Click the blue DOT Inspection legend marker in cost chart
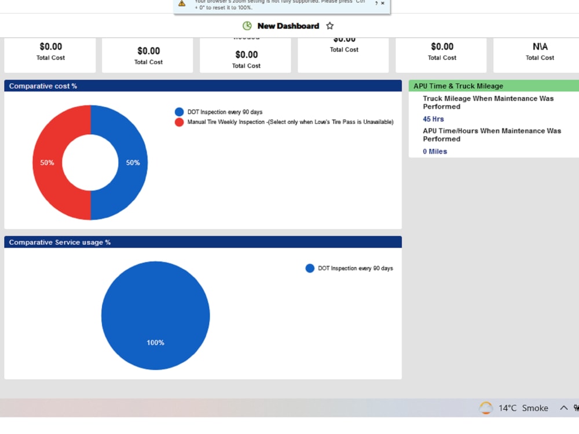 179,111
